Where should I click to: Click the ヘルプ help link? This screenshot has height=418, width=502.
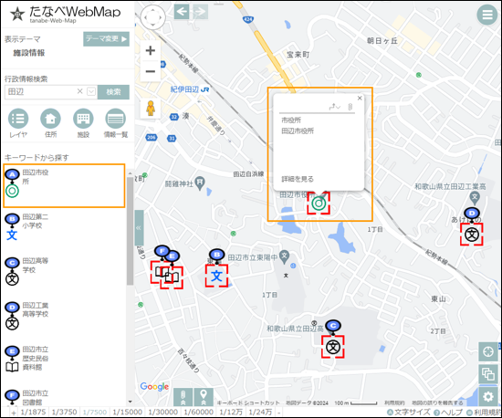pos(448,413)
